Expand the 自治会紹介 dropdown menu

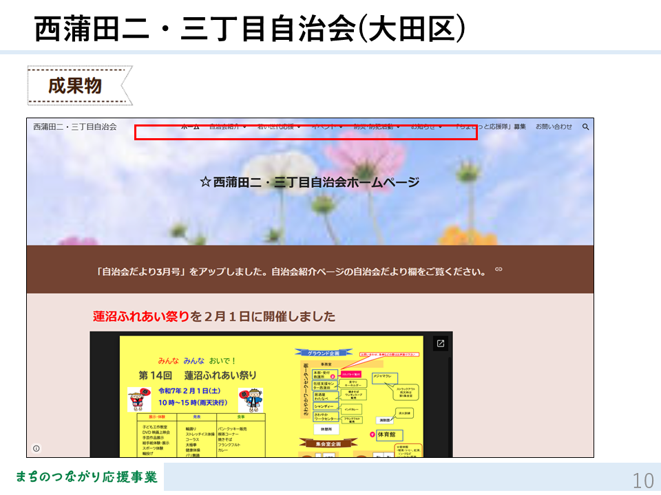(x=228, y=126)
